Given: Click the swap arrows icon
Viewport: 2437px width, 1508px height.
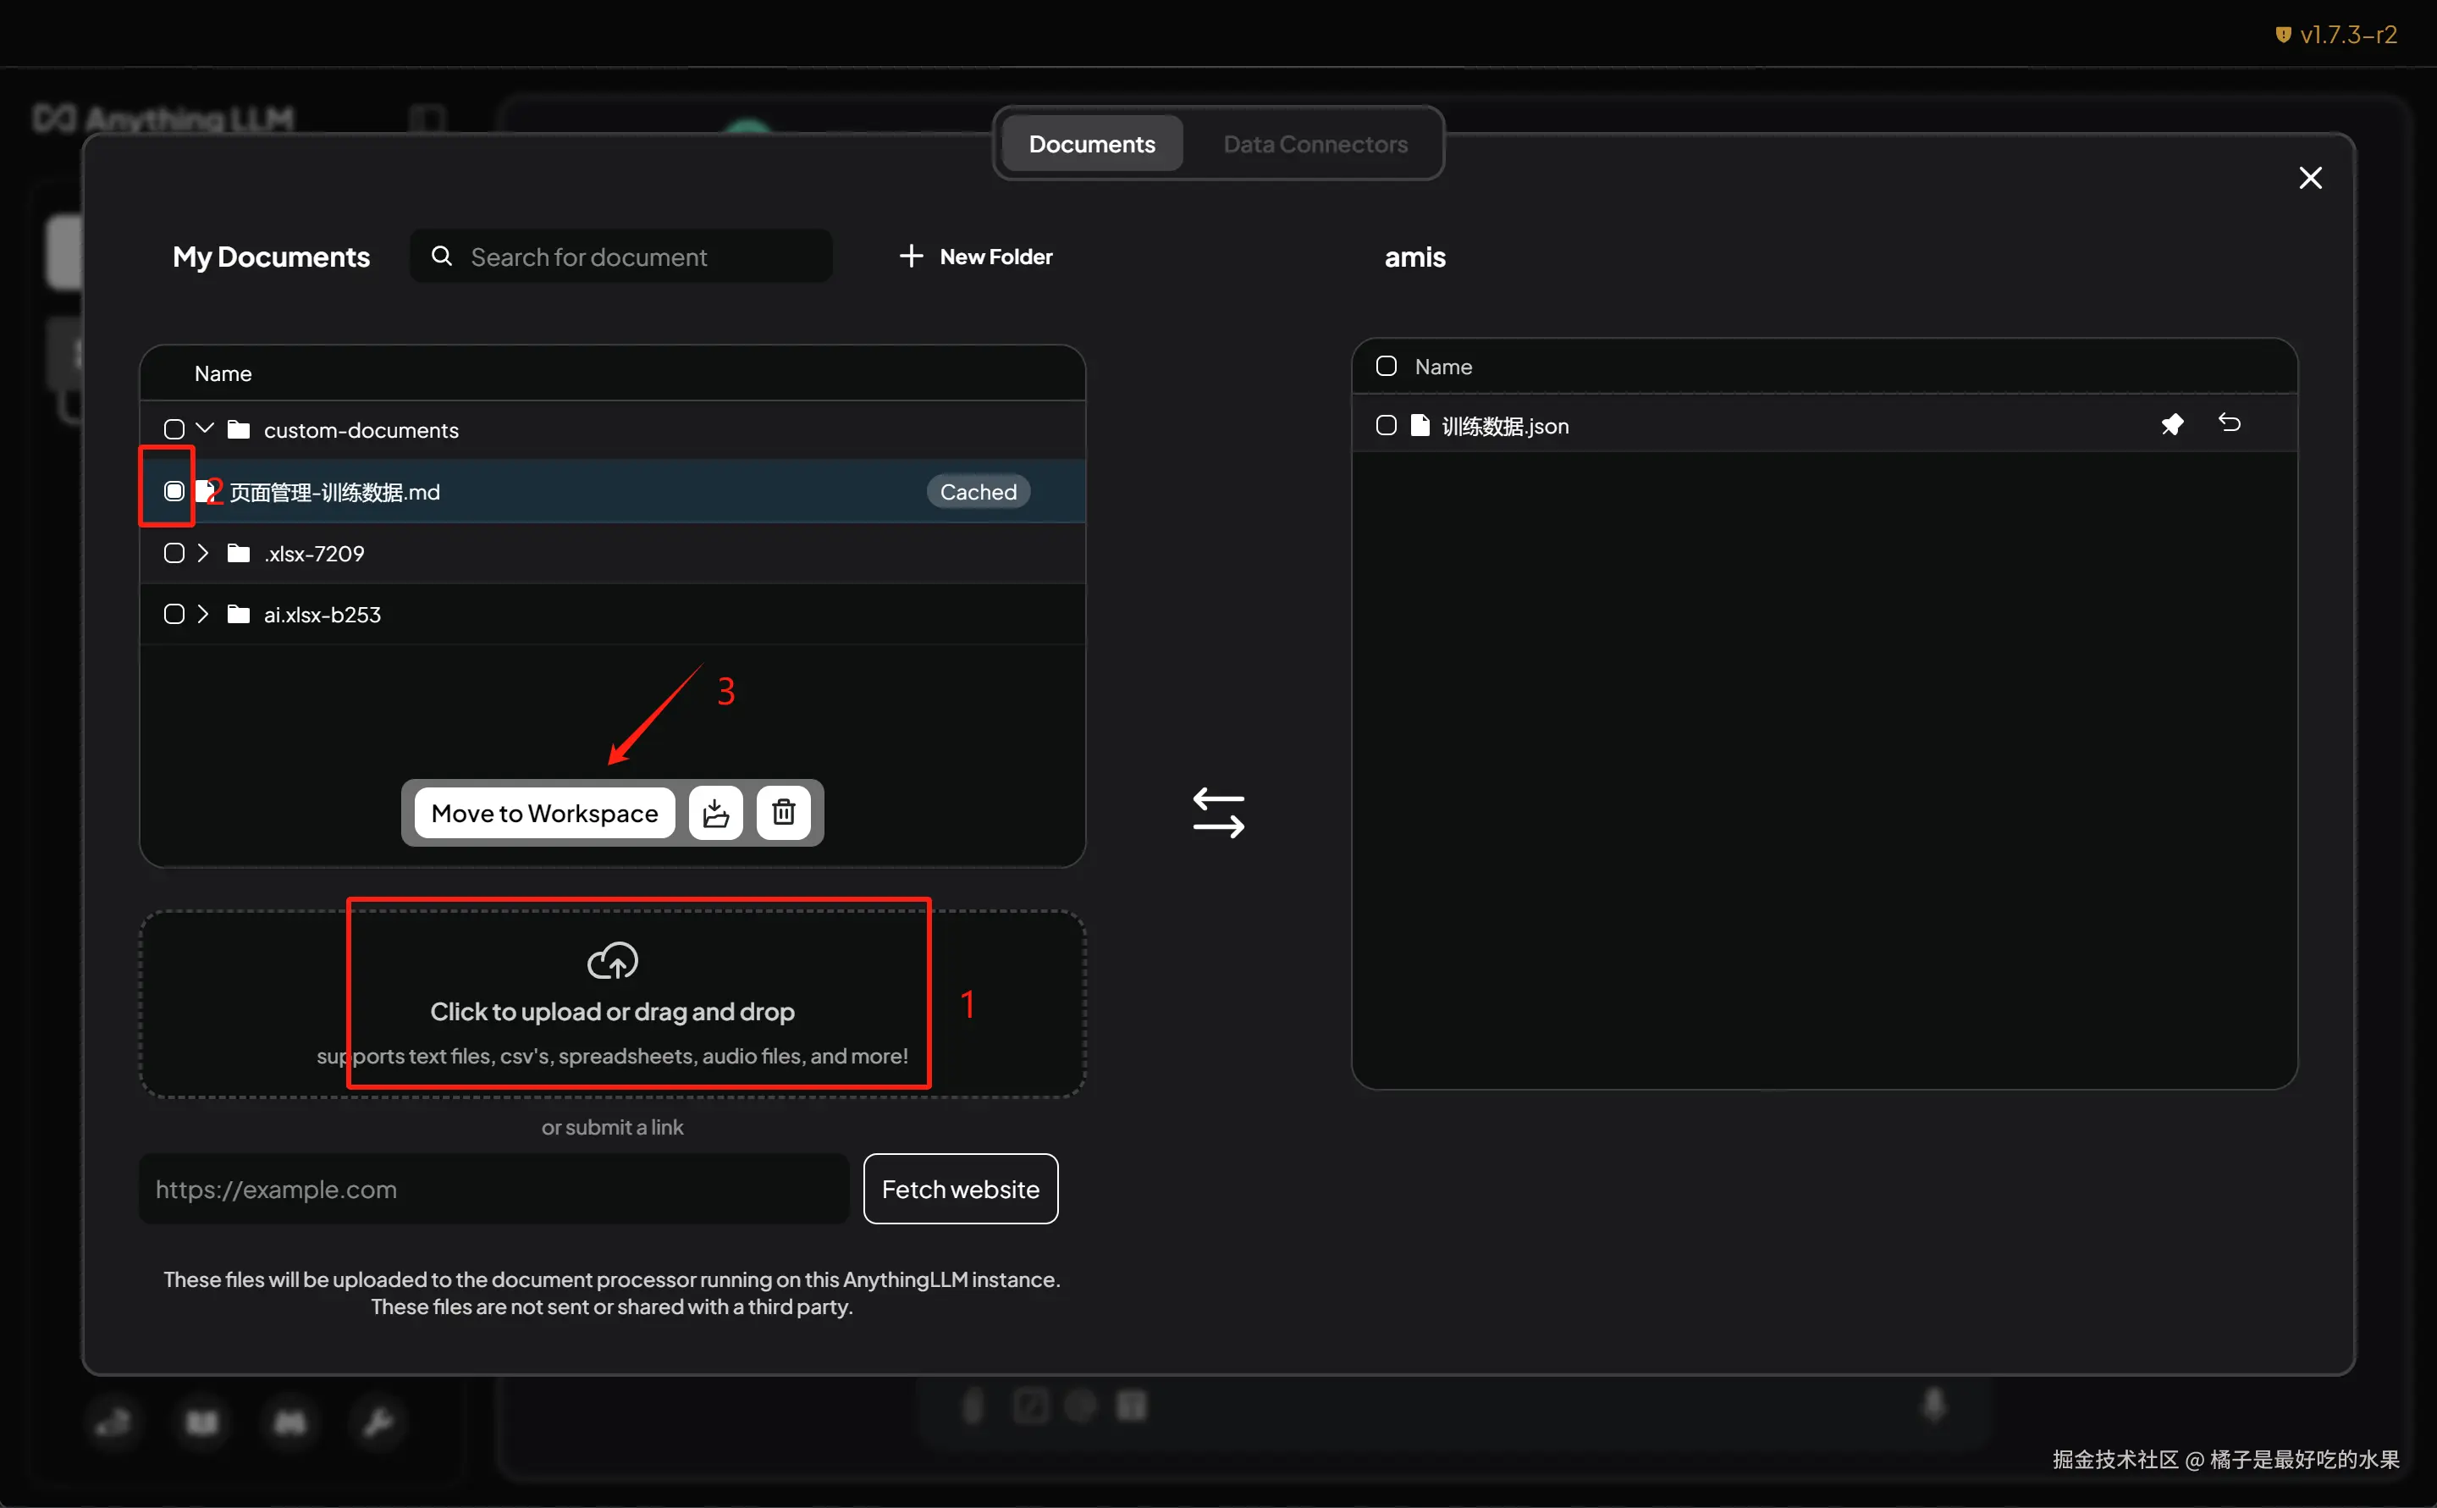Looking at the screenshot, I should point(1219,813).
